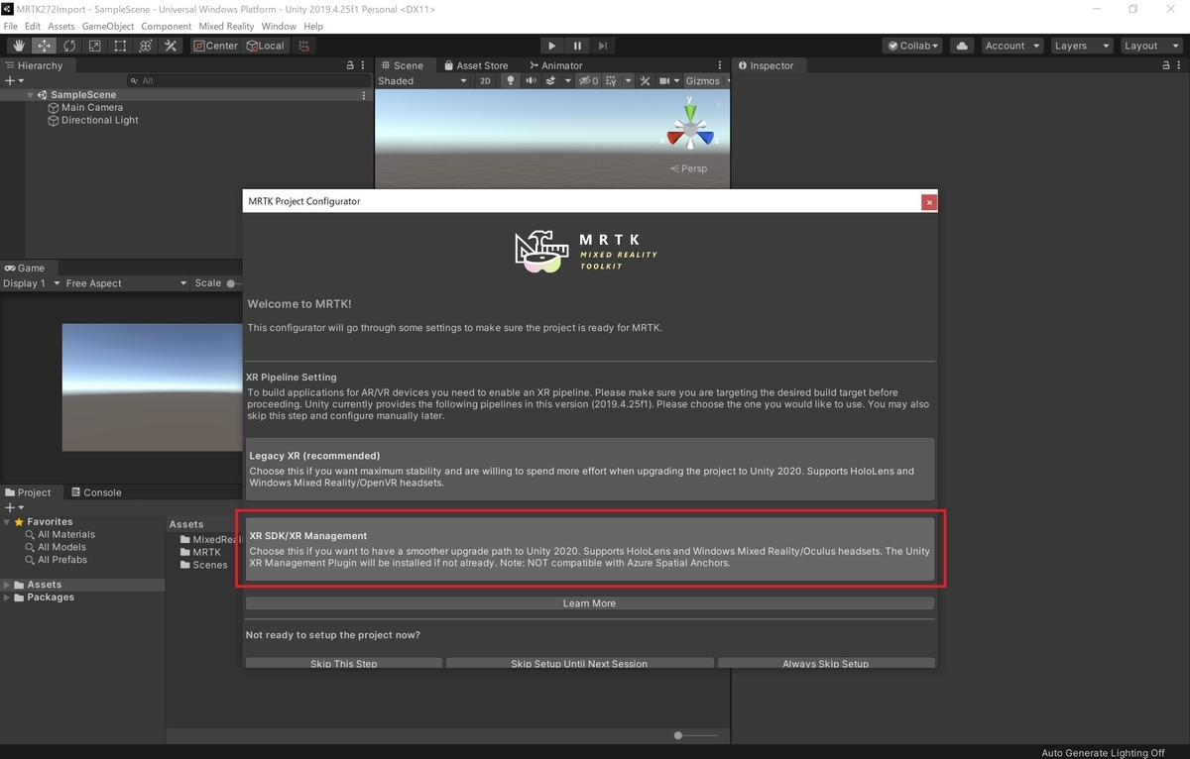Viewport: 1190px width, 759px height.
Task: Select the Hand tool in Unity toolbar
Action: point(19,46)
